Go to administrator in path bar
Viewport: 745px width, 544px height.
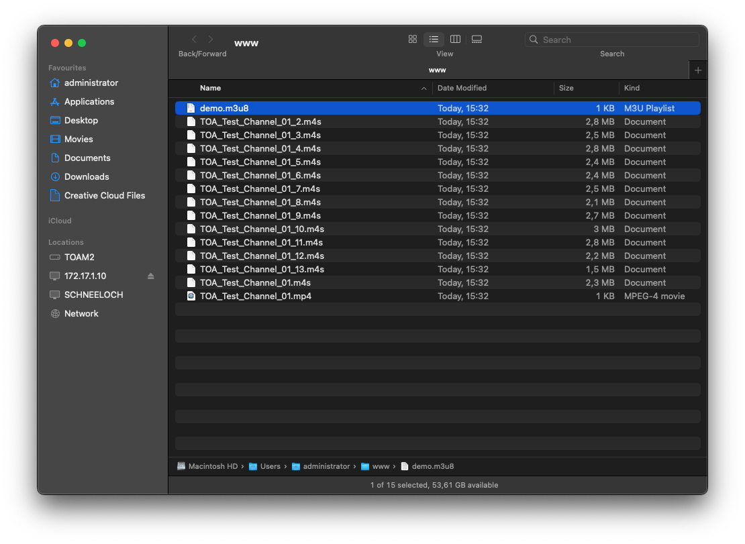pyautogui.click(x=321, y=467)
